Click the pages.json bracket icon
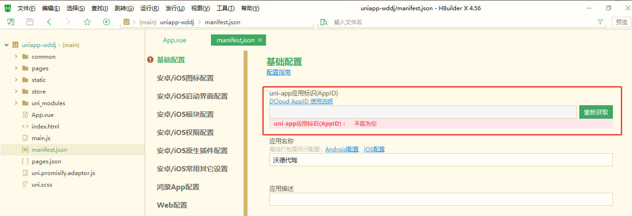This screenshot has height=216, width=632. [x=25, y=162]
